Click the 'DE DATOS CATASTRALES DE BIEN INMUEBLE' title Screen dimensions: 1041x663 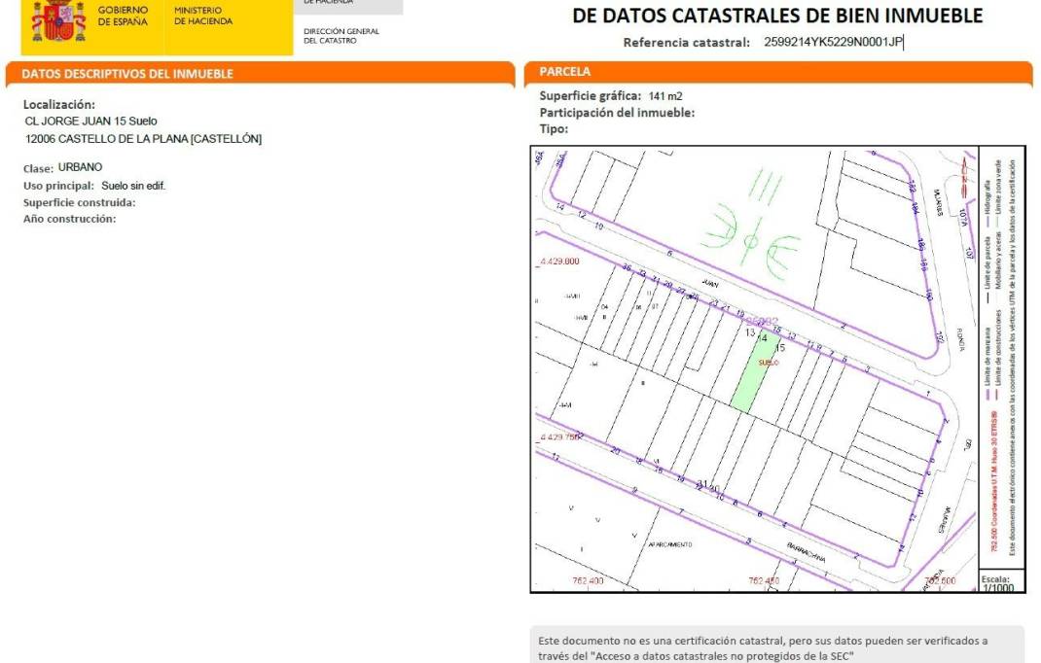[x=777, y=16]
